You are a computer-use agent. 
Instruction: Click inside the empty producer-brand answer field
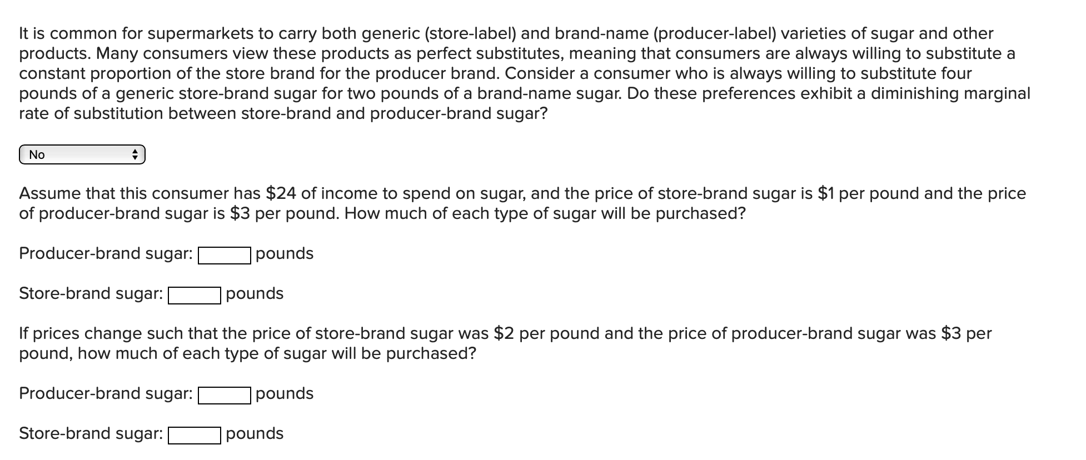[x=223, y=256]
